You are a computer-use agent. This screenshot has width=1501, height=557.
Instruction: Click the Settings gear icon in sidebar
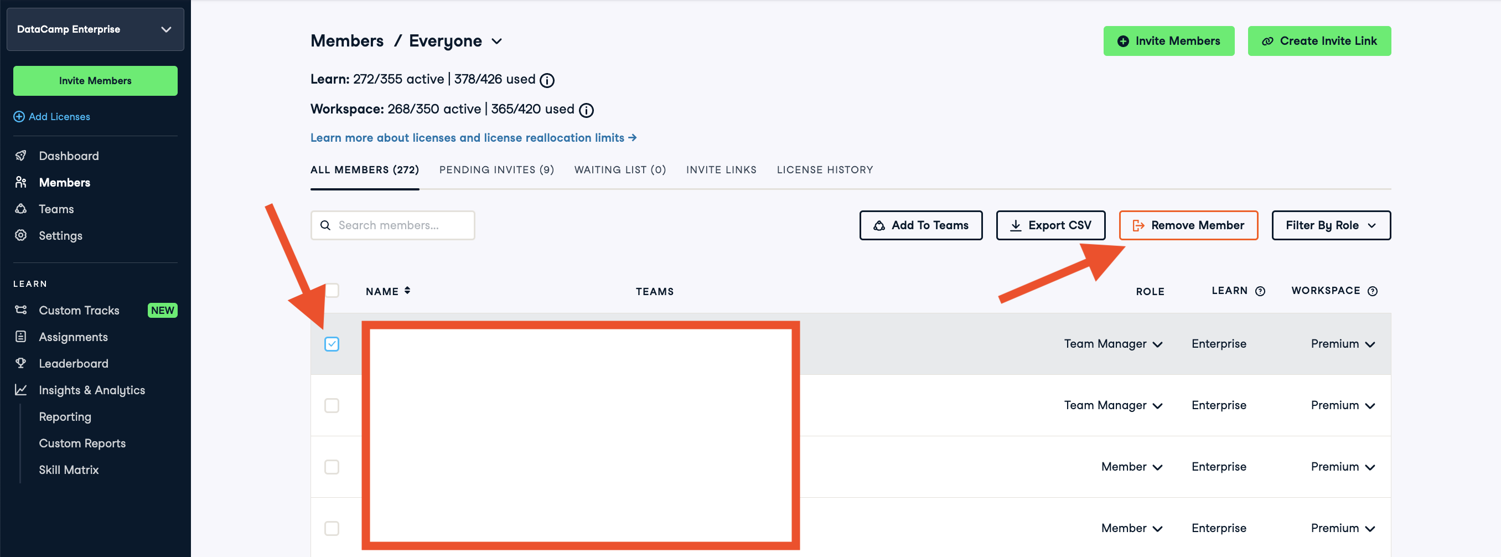21,235
